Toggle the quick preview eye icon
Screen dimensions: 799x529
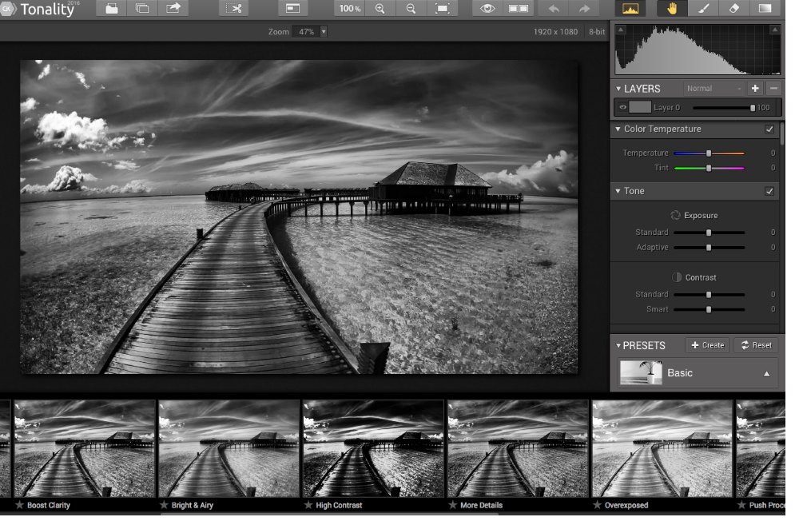click(487, 9)
